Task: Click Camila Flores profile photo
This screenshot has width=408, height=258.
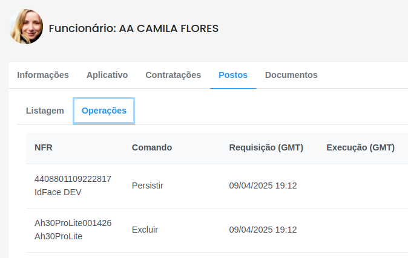Action: [26, 27]
